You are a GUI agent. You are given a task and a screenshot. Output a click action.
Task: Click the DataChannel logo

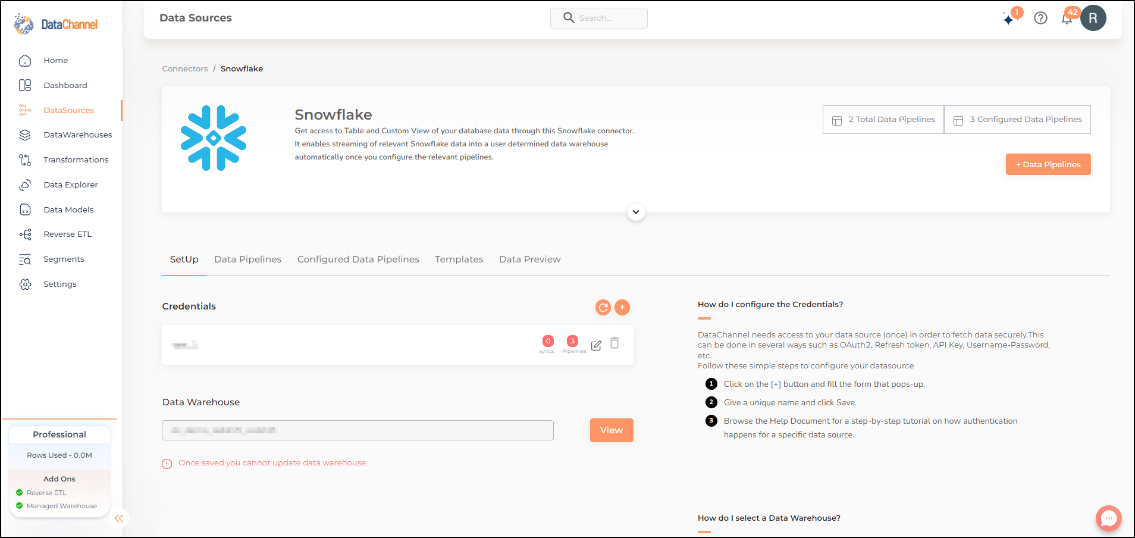coord(55,24)
